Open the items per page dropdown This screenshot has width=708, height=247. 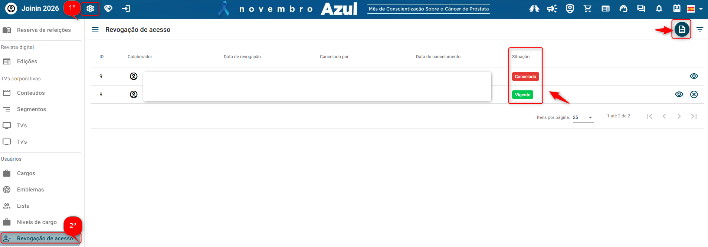pos(583,117)
